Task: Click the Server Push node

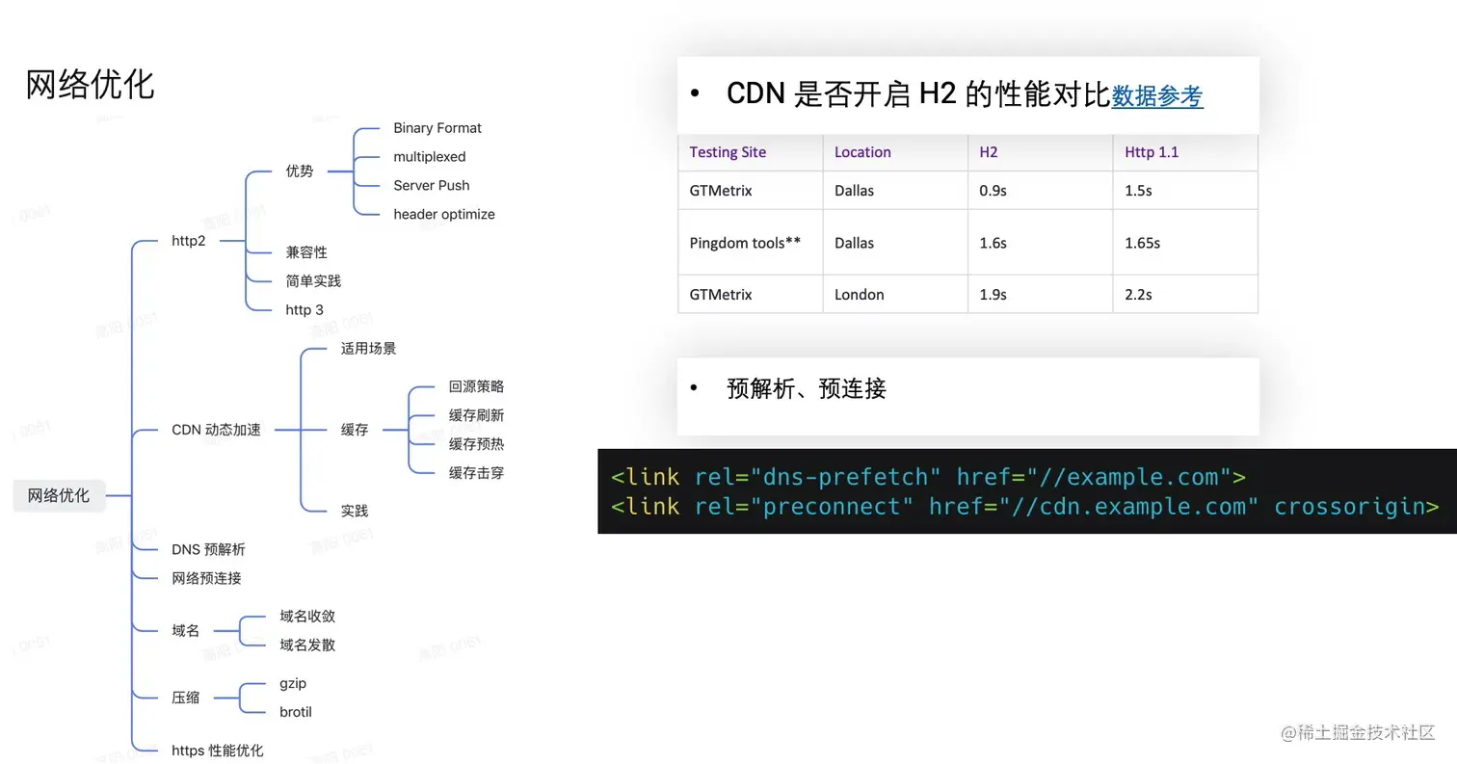Action: point(432,185)
